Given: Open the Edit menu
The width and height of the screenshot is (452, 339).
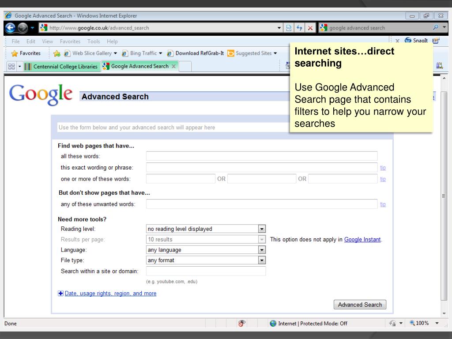Looking at the screenshot, I should [x=31, y=41].
